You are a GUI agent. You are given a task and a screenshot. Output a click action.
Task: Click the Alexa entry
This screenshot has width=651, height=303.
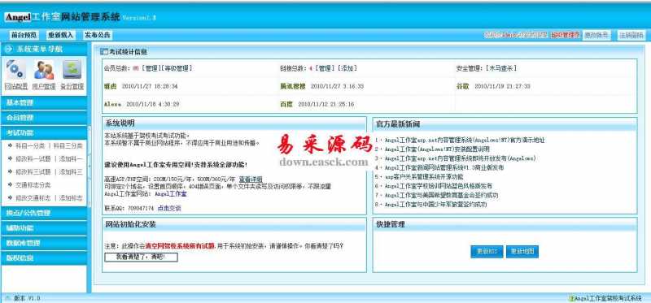coord(112,105)
